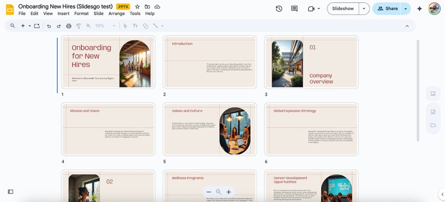
Task: Open version history clock icon
Action: pos(279,9)
